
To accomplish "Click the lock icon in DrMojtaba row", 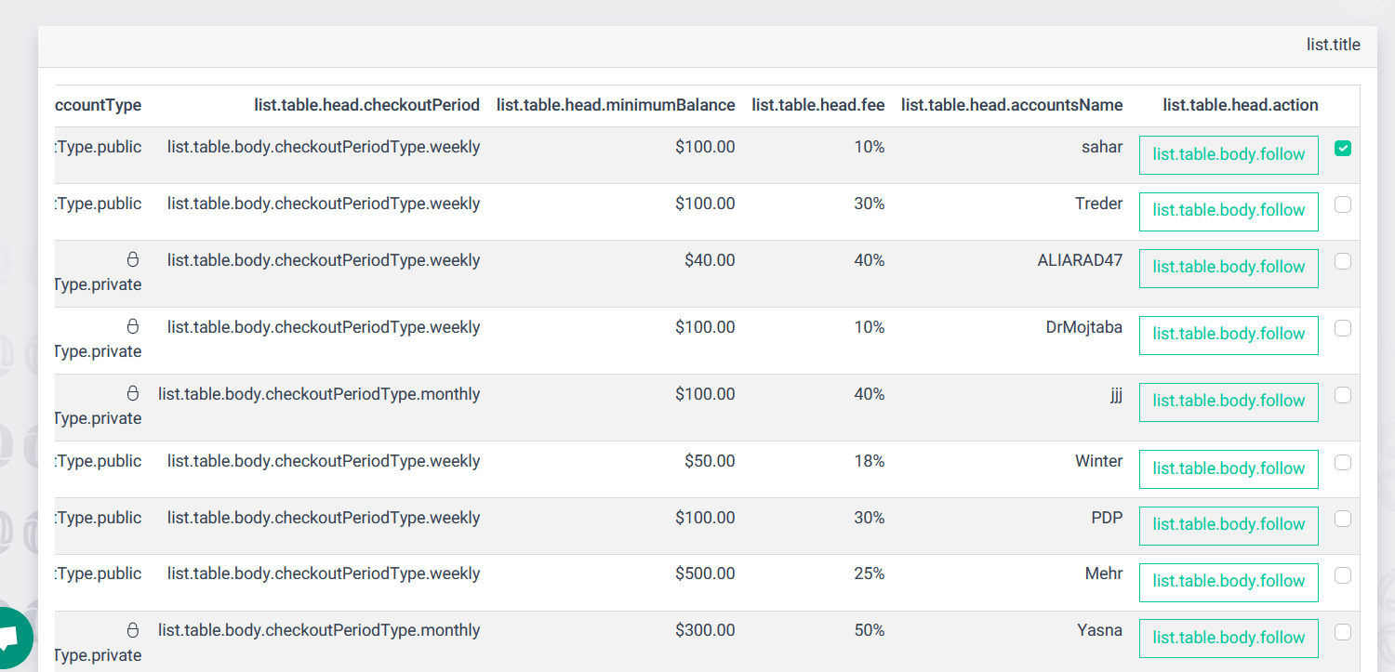I will click(132, 327).
